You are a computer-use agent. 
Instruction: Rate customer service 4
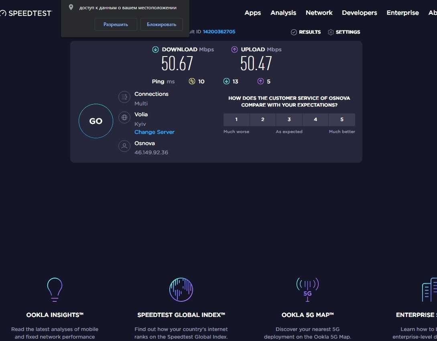point(315,120)
